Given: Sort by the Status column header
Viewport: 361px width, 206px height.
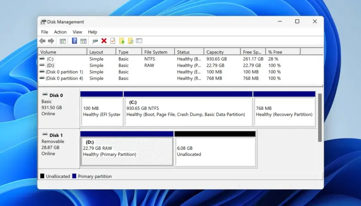Looking at the screenshot, I should [189, 52].
